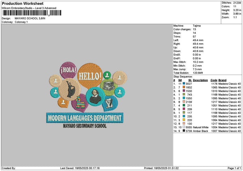
Task: Select the Height value 3.20 in
Action: click(x=237, y=10)
